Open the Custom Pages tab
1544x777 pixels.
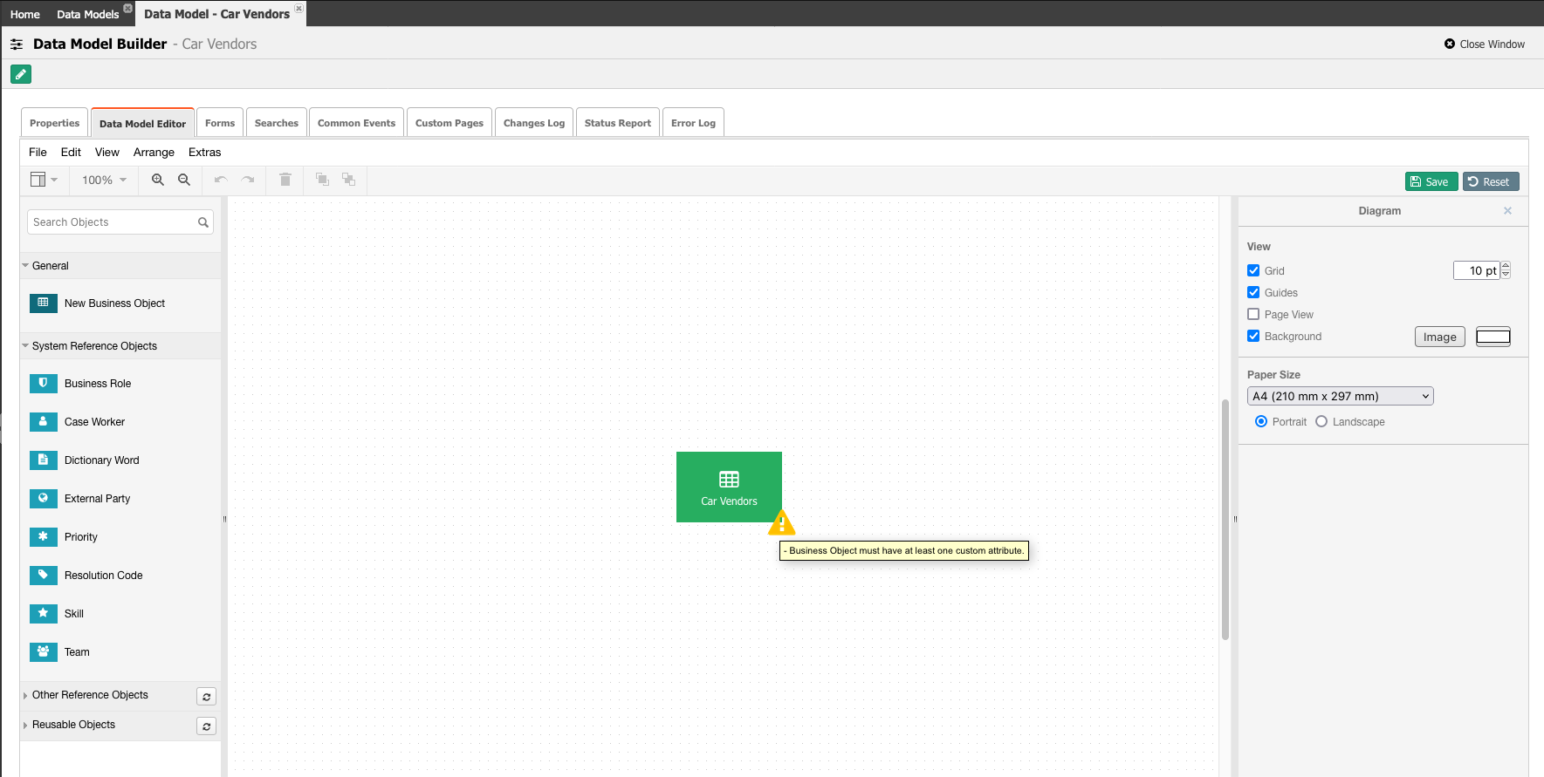click(x=449, y=123)
